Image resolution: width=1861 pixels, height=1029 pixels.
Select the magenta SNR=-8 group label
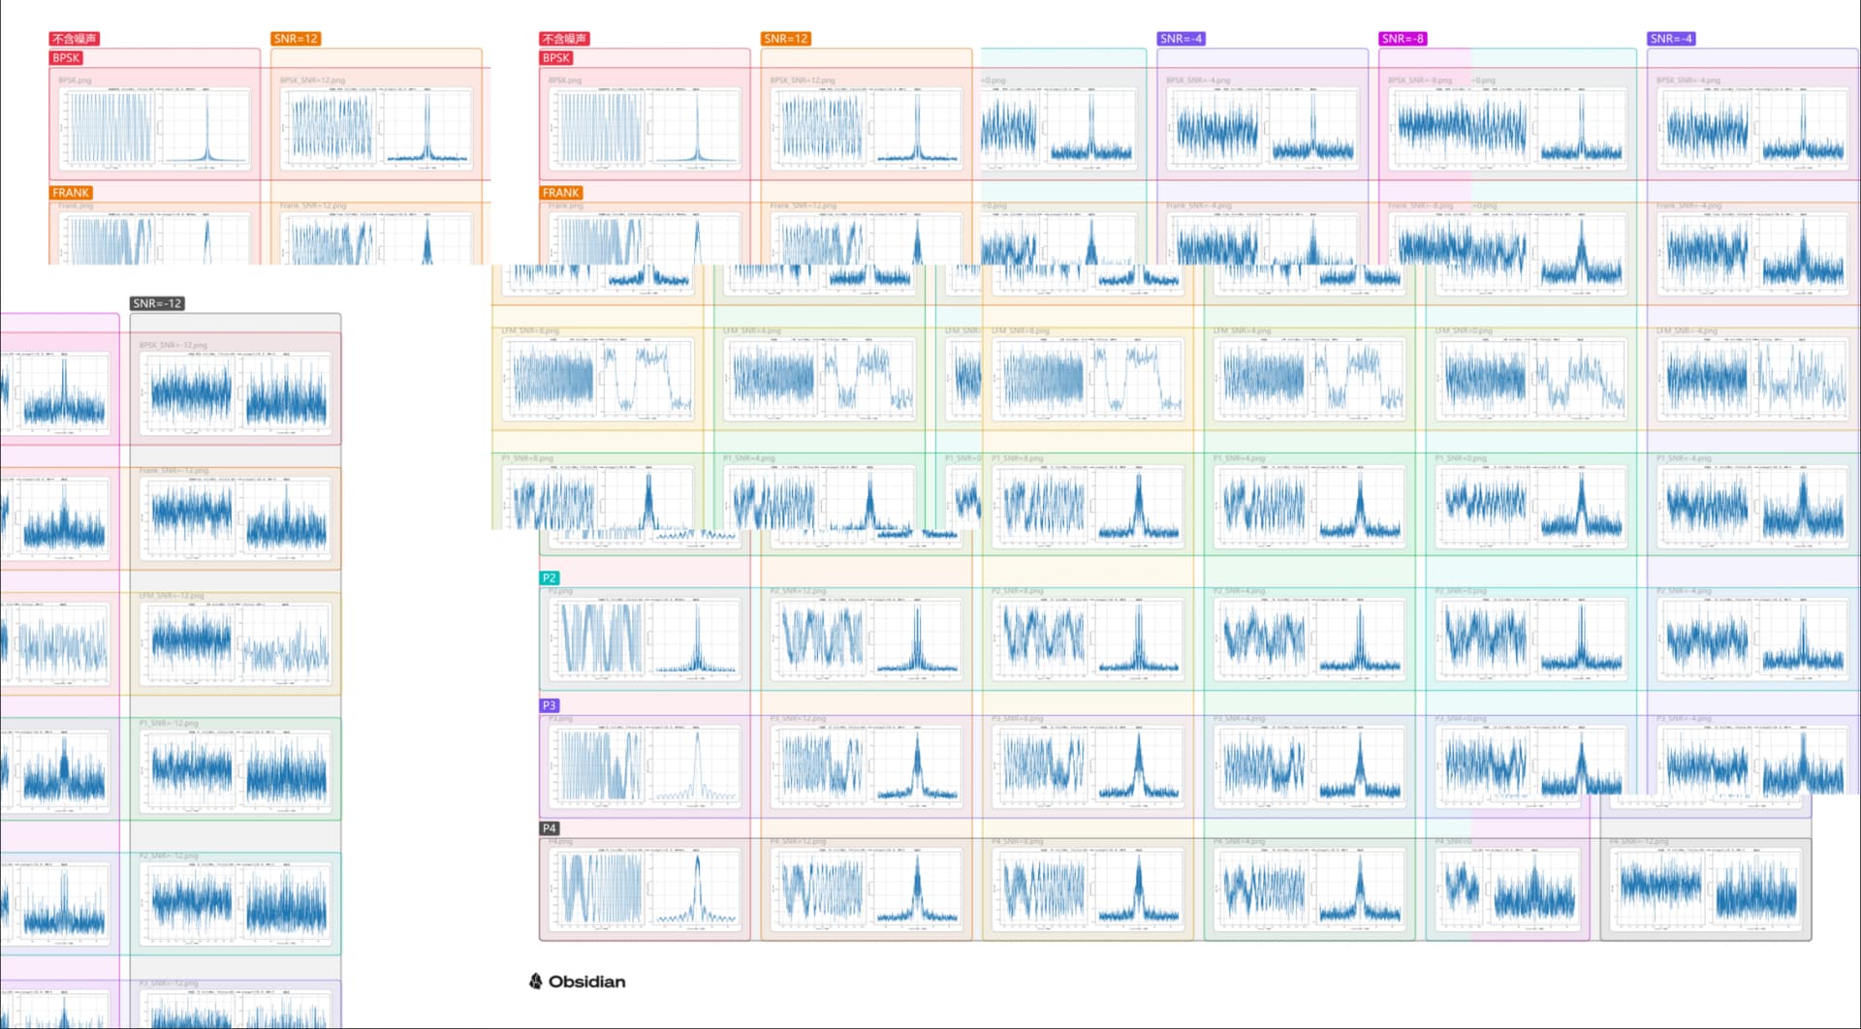[x=1403, y=39]
